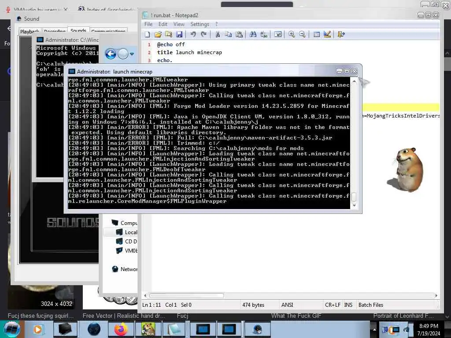451x338 pixels.
Task: Click the 'INS' status bar entry
Action: point(348,305)
